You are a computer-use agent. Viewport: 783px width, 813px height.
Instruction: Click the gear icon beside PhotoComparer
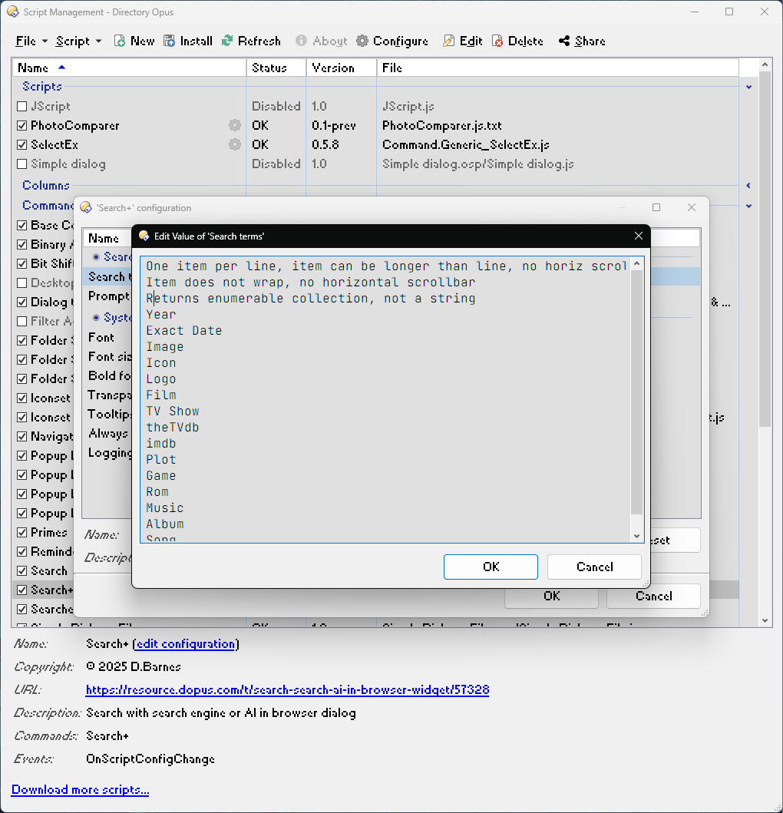tap(235, 125)
